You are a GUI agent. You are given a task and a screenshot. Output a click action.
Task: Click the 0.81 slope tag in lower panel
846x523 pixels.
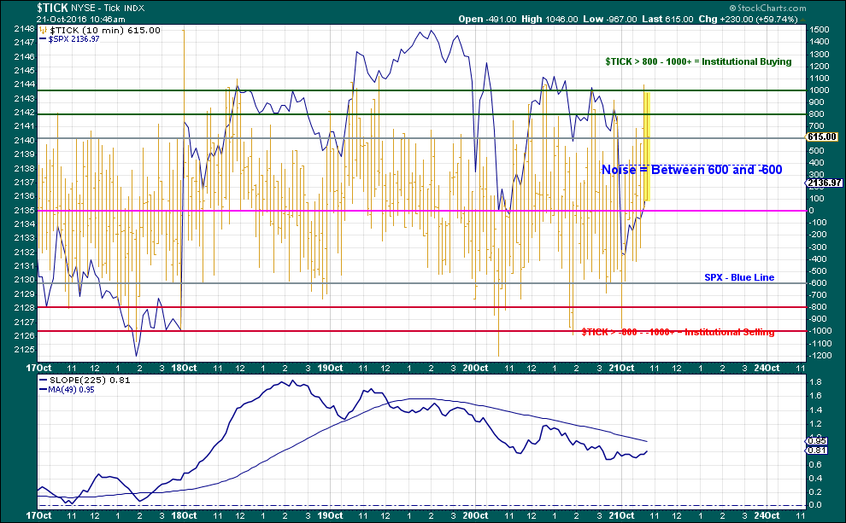pyautogui.click(x=818, y=450)
